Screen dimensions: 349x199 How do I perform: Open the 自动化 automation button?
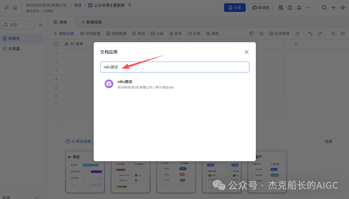(261, 7)
